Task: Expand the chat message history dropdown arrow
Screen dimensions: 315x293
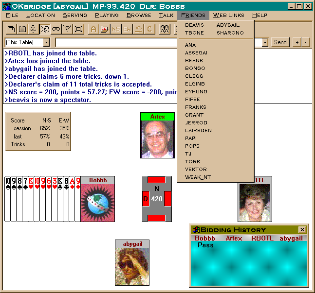Action: click(x=265, y=42)
